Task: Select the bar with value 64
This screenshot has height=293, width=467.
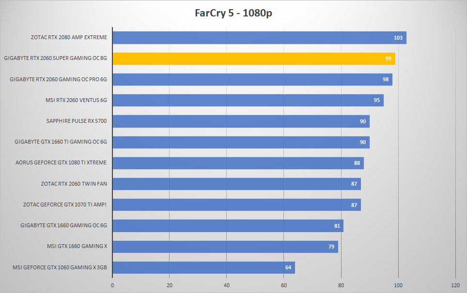Action: point(204,267)
